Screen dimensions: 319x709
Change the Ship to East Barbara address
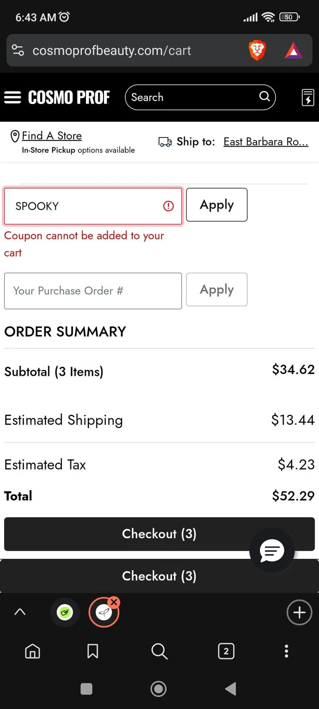click(266, 142)
